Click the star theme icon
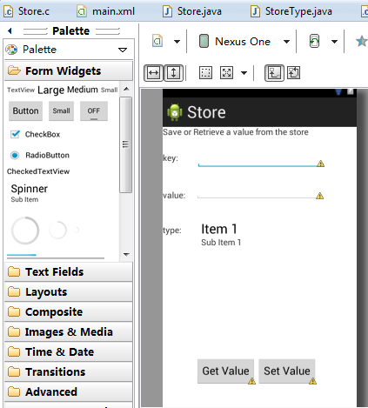This screenshot has width=368, height=408. pyautogui.click(x=362, y=41)
